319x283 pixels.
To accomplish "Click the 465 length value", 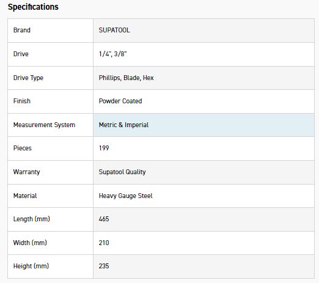I will 104,219.
